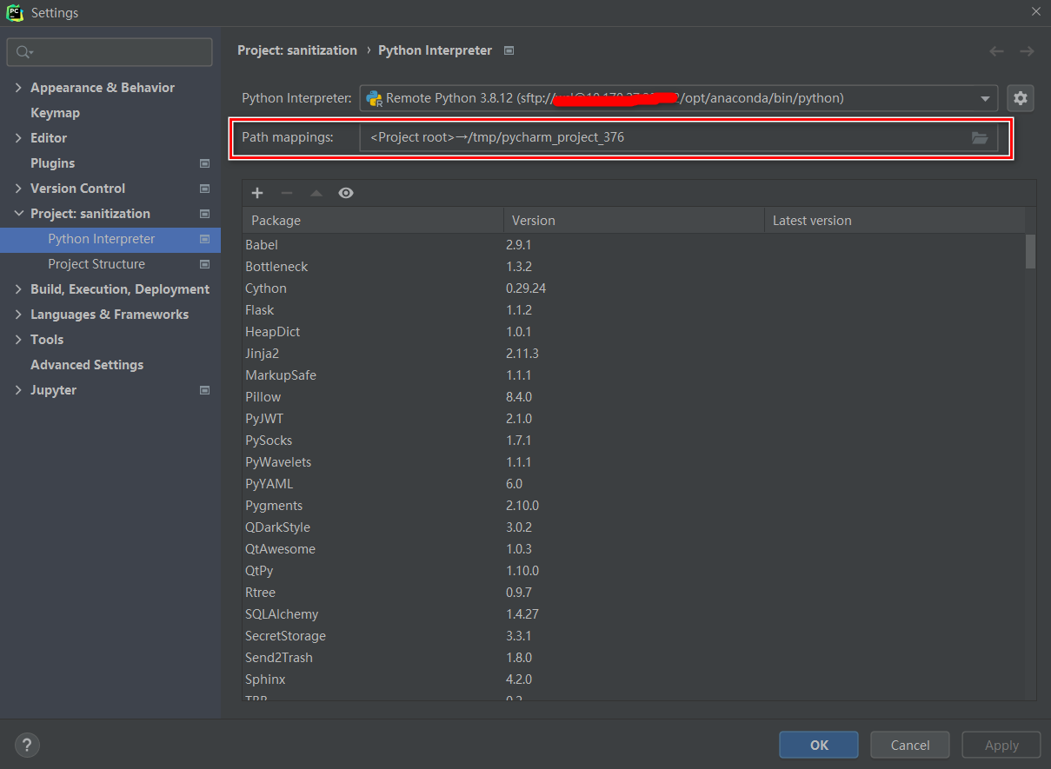Open the interpreter settings gear menu

tap(1021, 98)
